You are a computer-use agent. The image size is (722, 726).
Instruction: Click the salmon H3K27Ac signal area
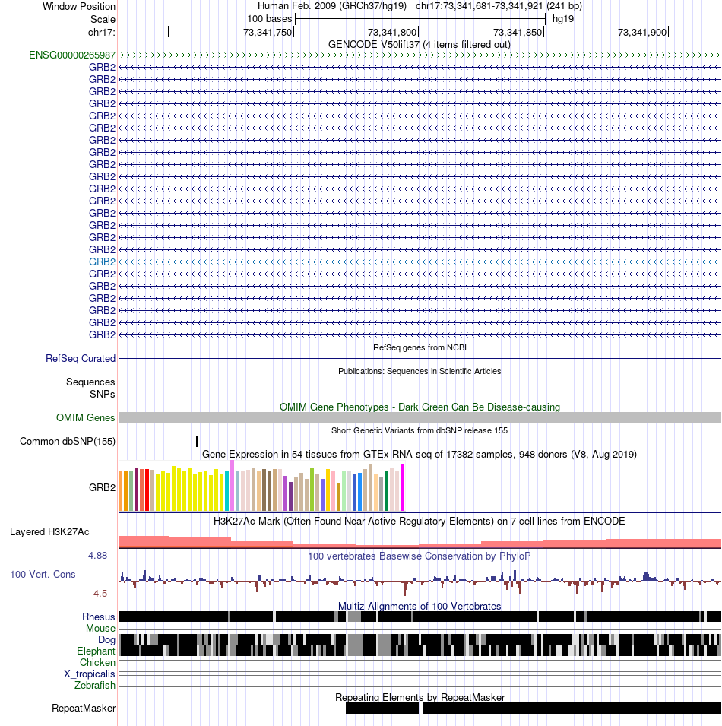pyautogui.click(x=420, y=542)
